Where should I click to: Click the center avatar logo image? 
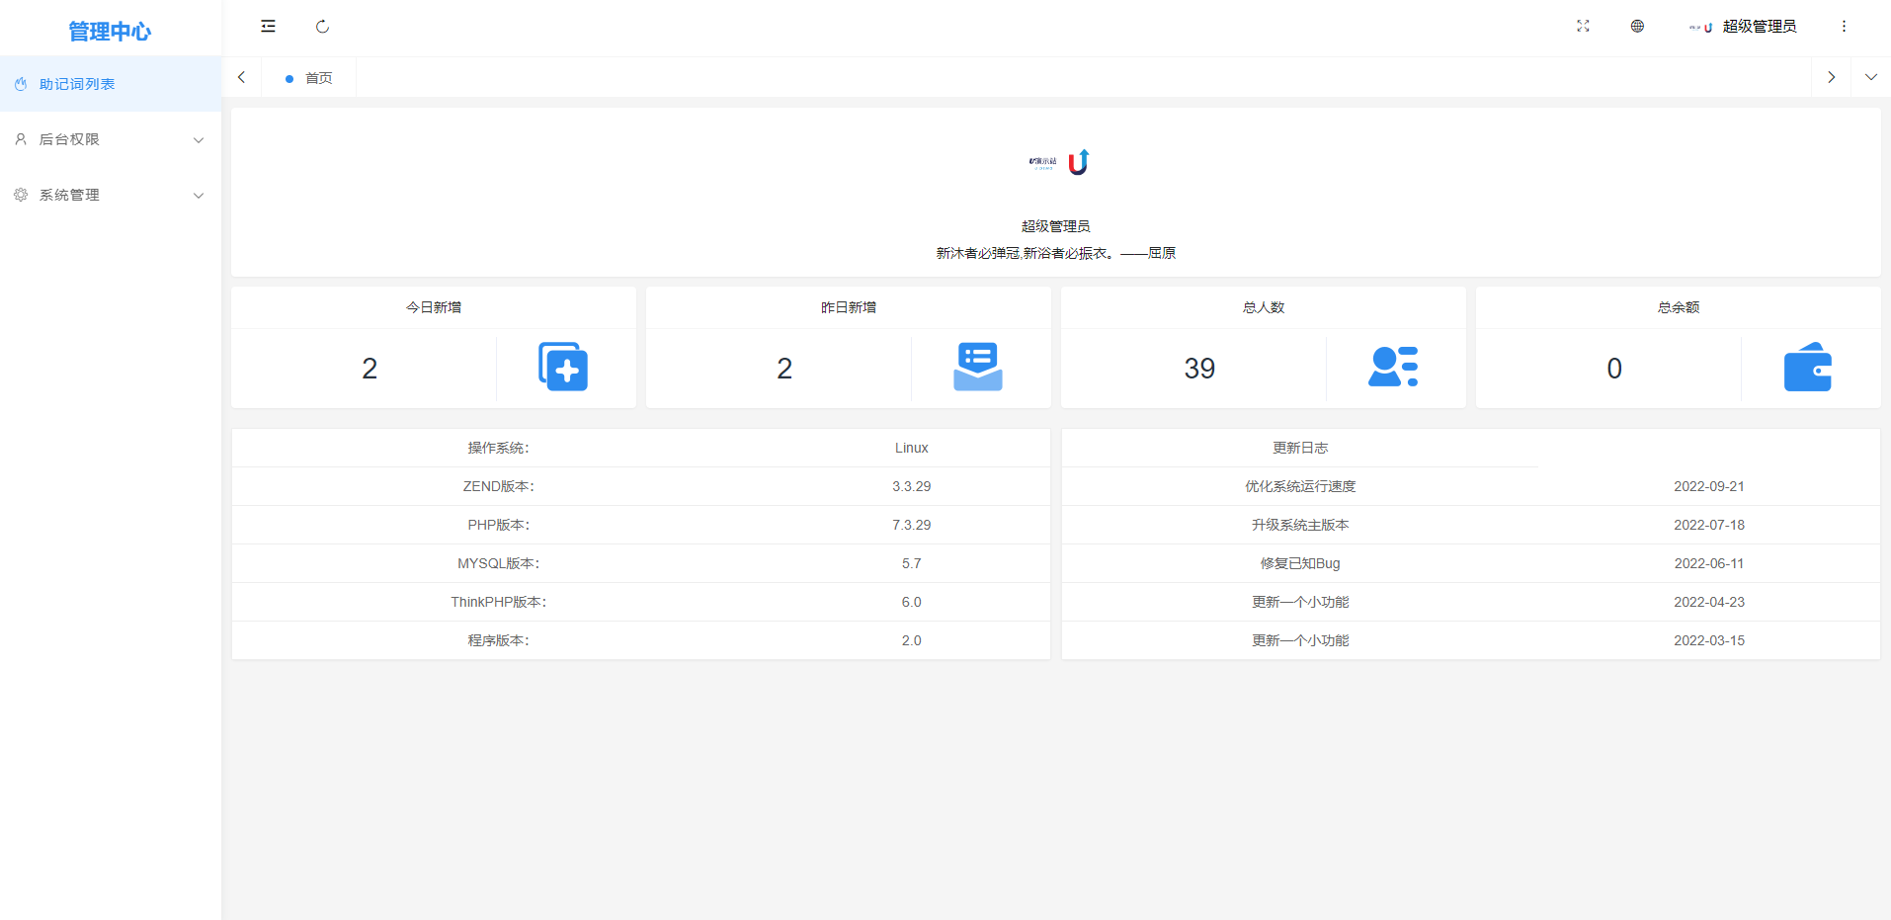(1058, 162)
